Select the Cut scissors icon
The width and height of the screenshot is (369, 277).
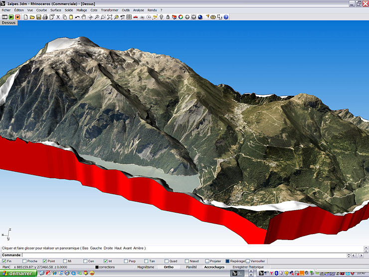58,17
